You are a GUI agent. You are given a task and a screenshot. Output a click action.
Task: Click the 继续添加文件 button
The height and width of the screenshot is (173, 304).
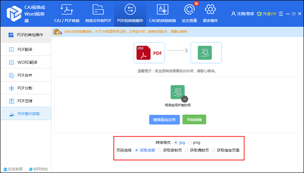pos(165,120)
